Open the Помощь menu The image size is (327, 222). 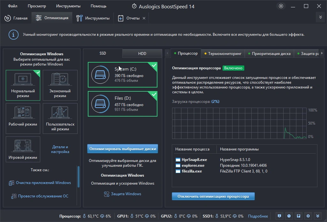coord(98,6)
